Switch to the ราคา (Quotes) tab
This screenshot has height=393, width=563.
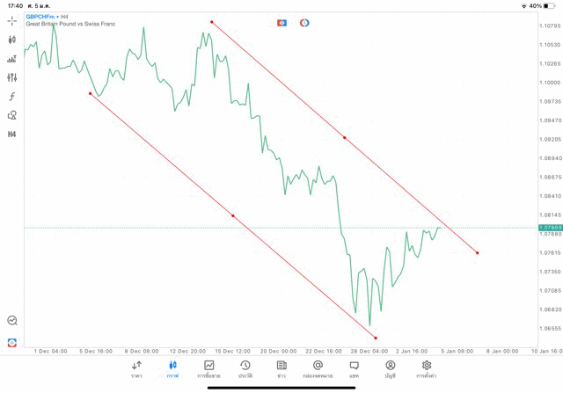pyautogui.click(x=136, y=369)
